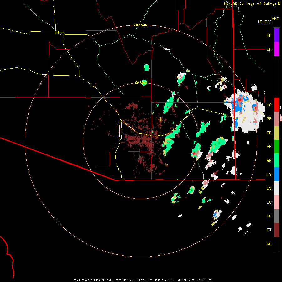This screenshot has height=282, width=282.
Task: Click the WS legend label
Action: pos(269,175)
